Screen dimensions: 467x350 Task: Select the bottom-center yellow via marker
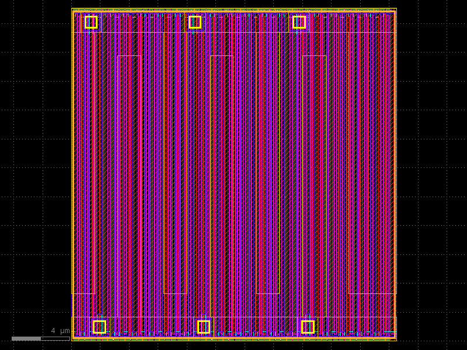(x=204, y=328)
